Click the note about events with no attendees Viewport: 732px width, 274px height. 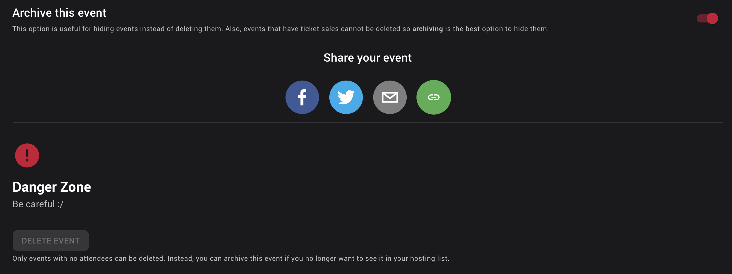[x=231, y=258]
